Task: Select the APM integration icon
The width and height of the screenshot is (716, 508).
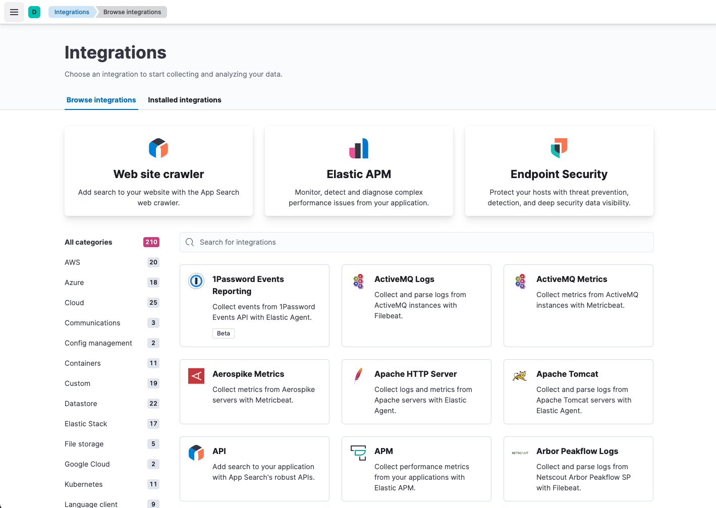Action: point(358,453)
